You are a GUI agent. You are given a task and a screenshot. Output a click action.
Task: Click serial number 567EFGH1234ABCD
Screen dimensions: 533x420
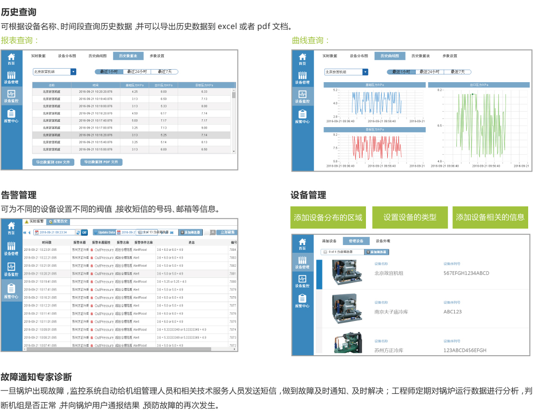point(466,273)
